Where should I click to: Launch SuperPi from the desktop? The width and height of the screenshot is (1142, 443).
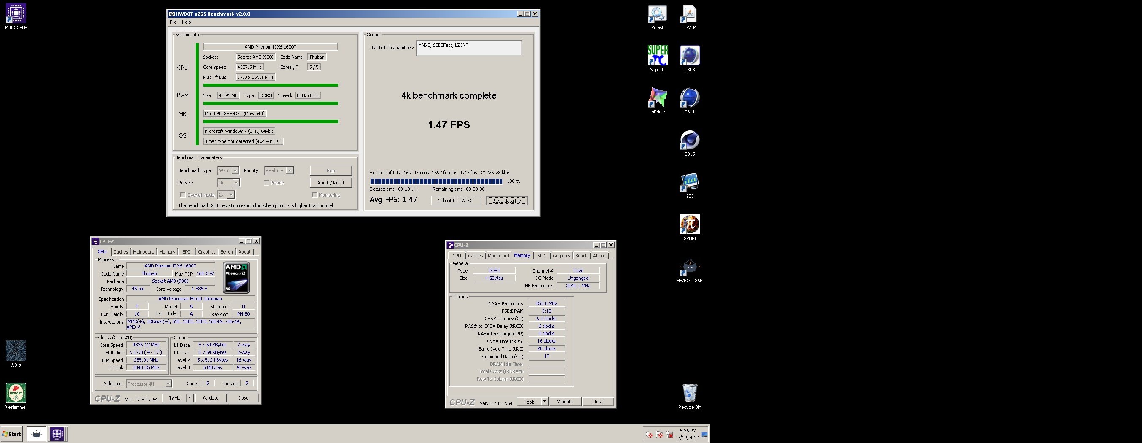(x=657, y=59)
